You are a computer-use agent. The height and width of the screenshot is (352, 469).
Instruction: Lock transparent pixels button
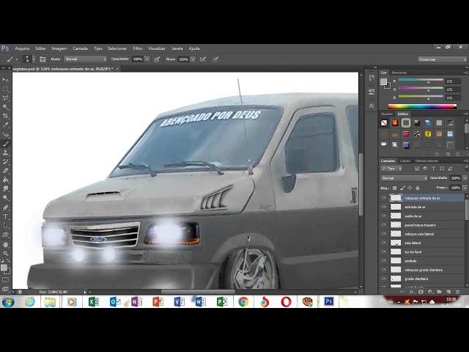[394, 188]
